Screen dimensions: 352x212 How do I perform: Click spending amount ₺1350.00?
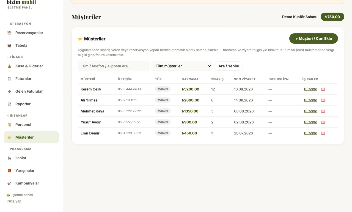[x=190, y=111]
